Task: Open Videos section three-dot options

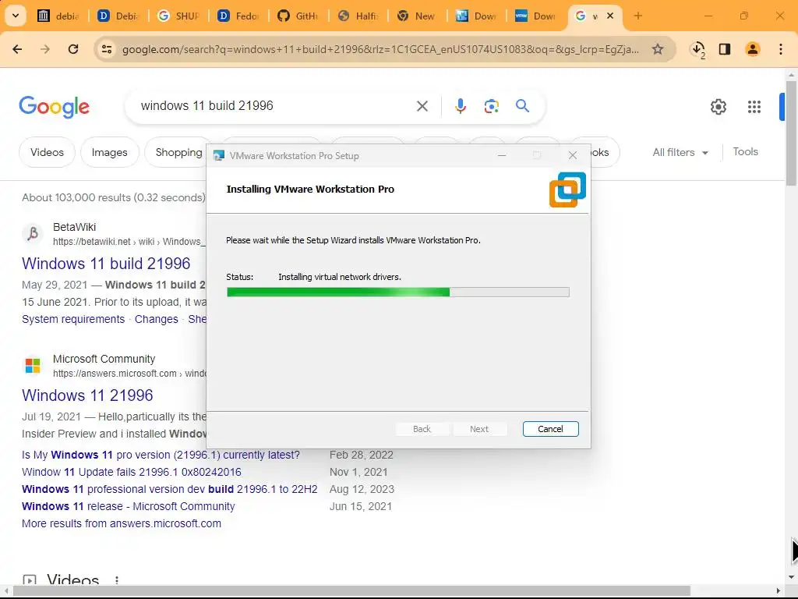Action: (x=117, y=580)
